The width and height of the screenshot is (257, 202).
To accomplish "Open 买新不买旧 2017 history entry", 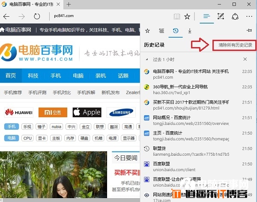I will point(198,105).
